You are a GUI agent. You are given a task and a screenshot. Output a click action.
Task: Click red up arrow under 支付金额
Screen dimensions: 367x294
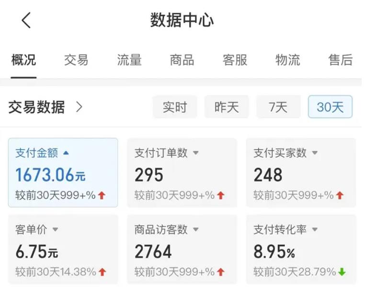102,195
